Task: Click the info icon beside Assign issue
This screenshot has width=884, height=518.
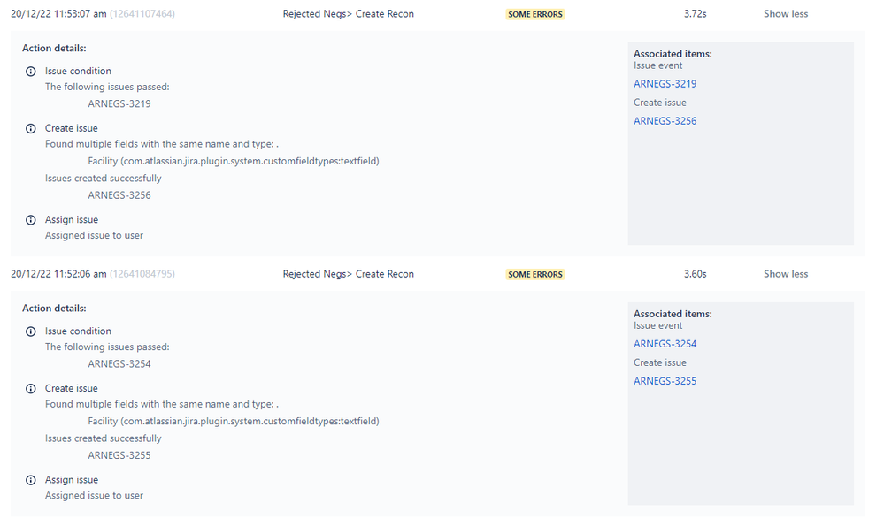Action: pos(30,219)
